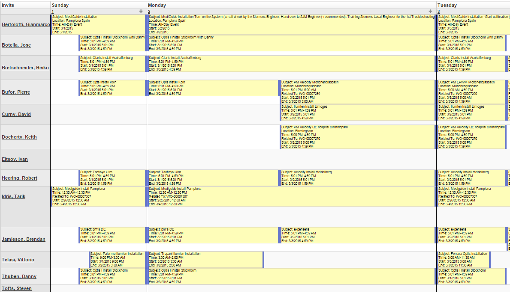
Task: Open Thuben's Monday Optis Install Stockholm event
Action: 291,276
